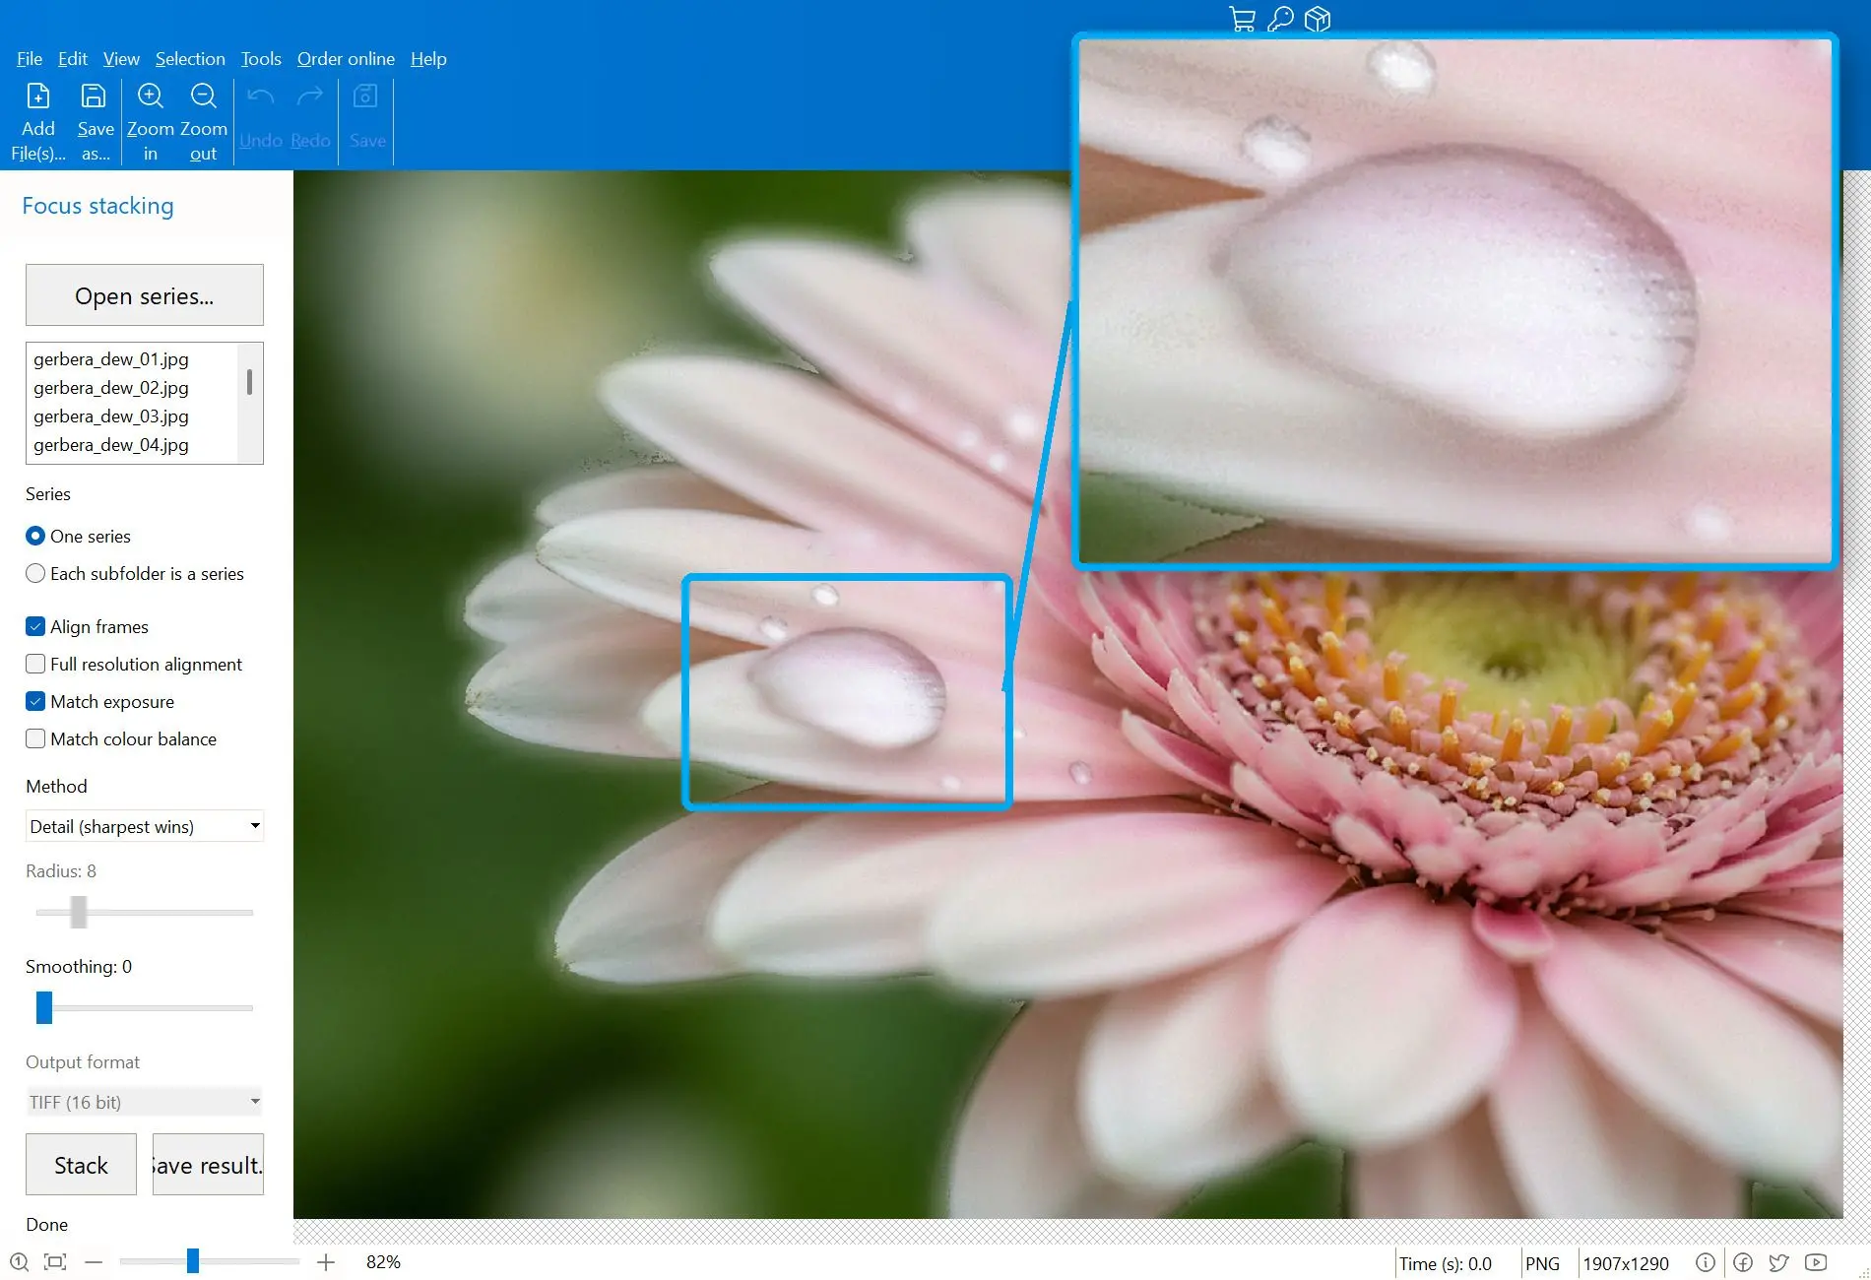Click the Focus stacking panel title

[x=97, y=206]
